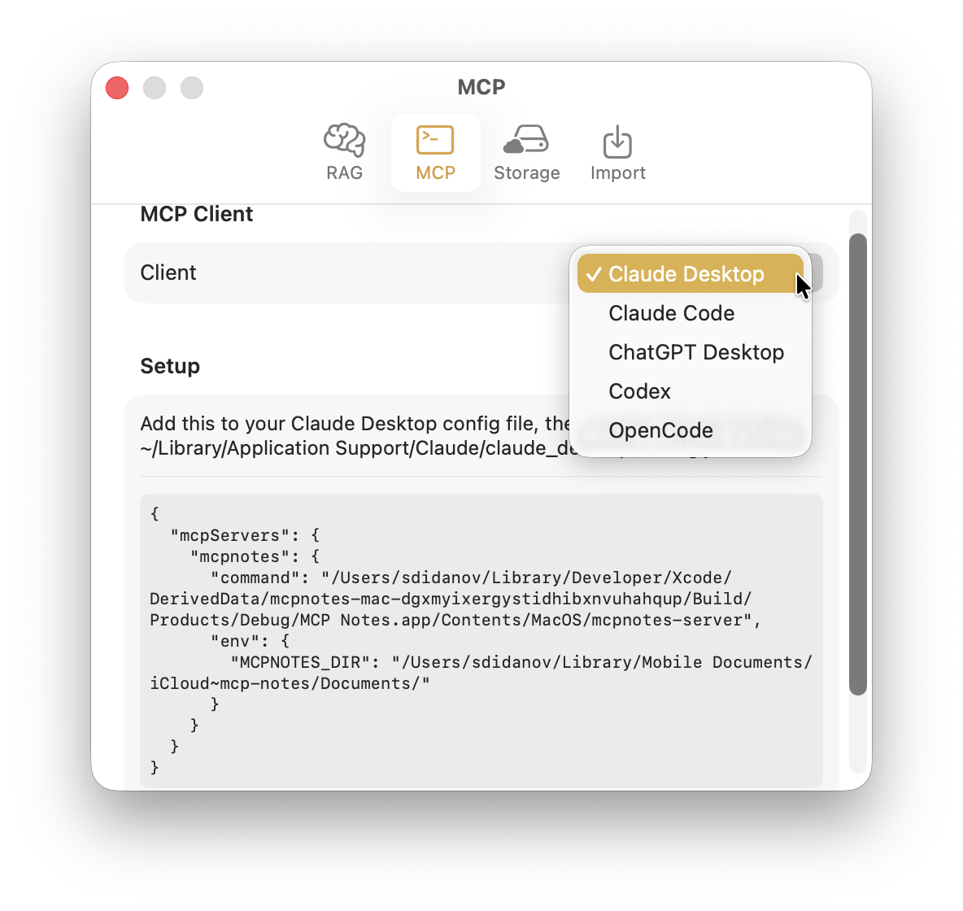Click the "env" key line

pyautogui.click(x=250, y=641)
